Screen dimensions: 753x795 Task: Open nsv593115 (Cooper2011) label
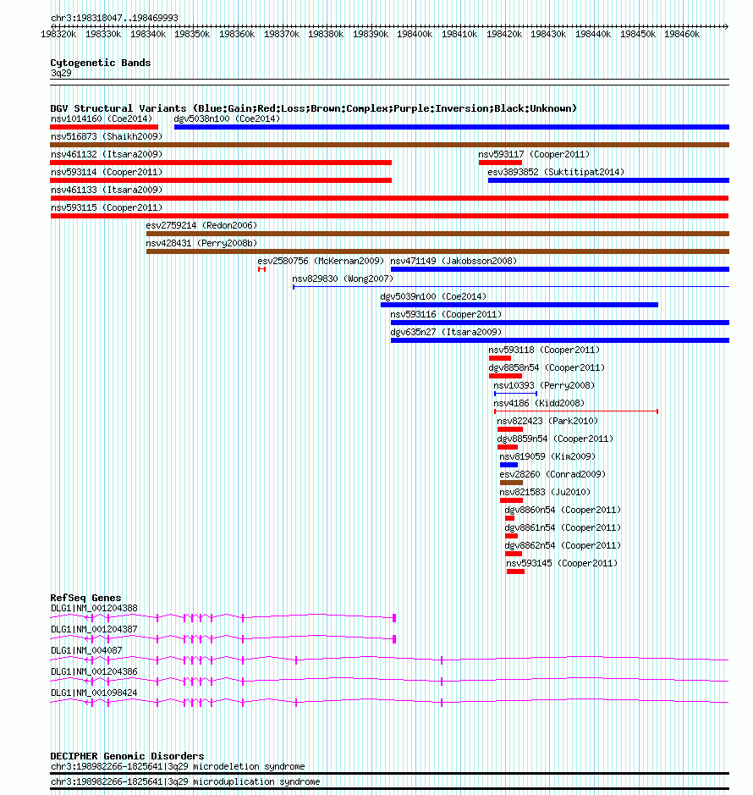point(107,207)
